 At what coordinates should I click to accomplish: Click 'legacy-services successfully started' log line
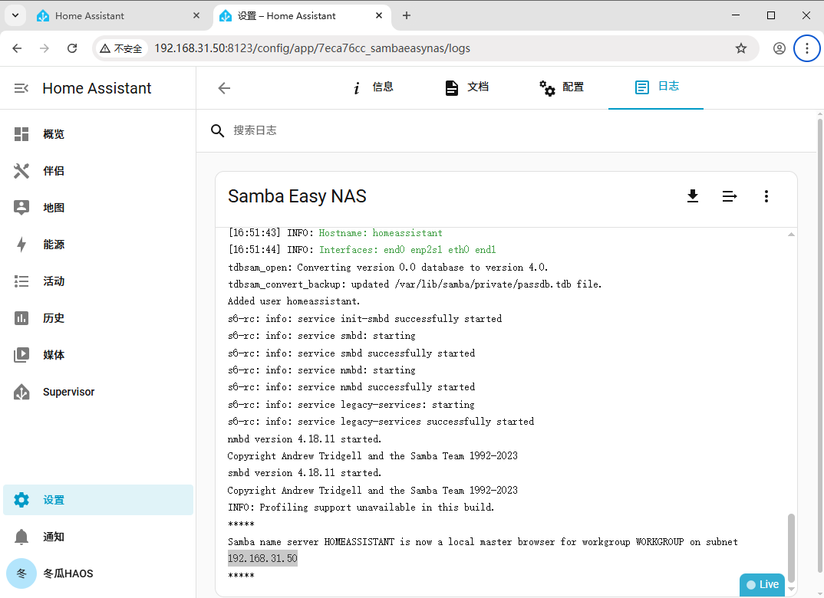pyautogui.click(x=381, y=422)
